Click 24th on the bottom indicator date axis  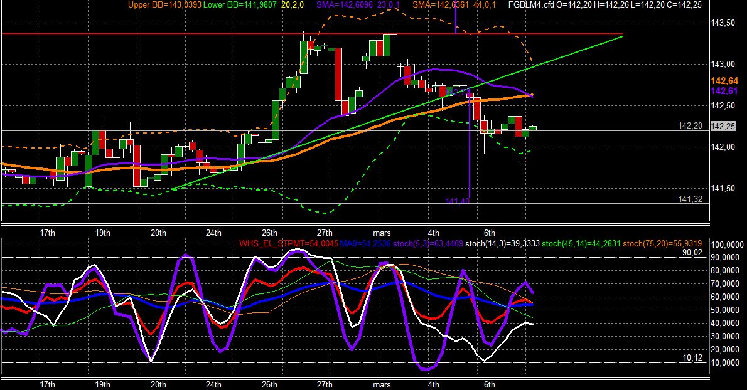tap(213, 385)
